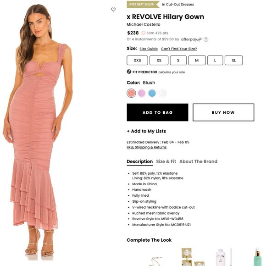
Task: Click the heart wishlist icon
Action: (113, 10)
